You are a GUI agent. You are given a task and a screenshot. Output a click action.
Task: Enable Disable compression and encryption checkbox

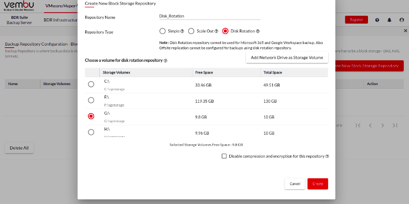click(x=224, y=156)
